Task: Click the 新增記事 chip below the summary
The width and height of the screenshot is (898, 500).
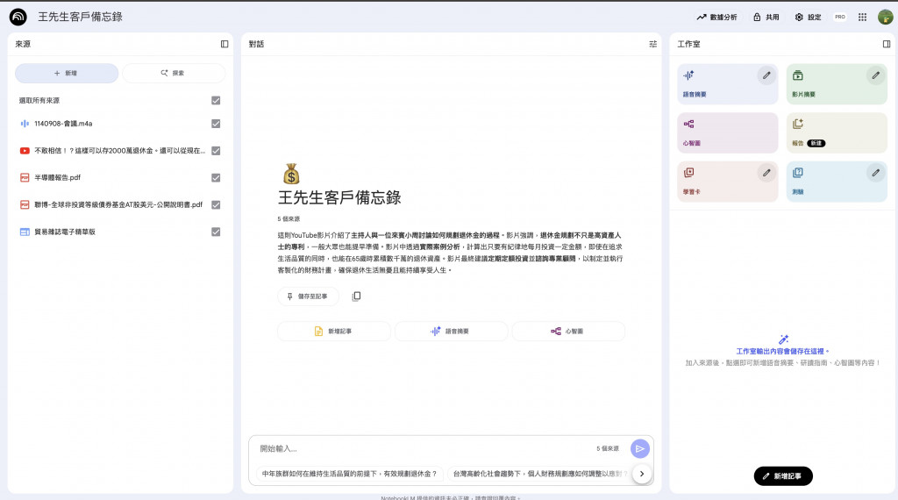Action: click(x=334, y=331)
